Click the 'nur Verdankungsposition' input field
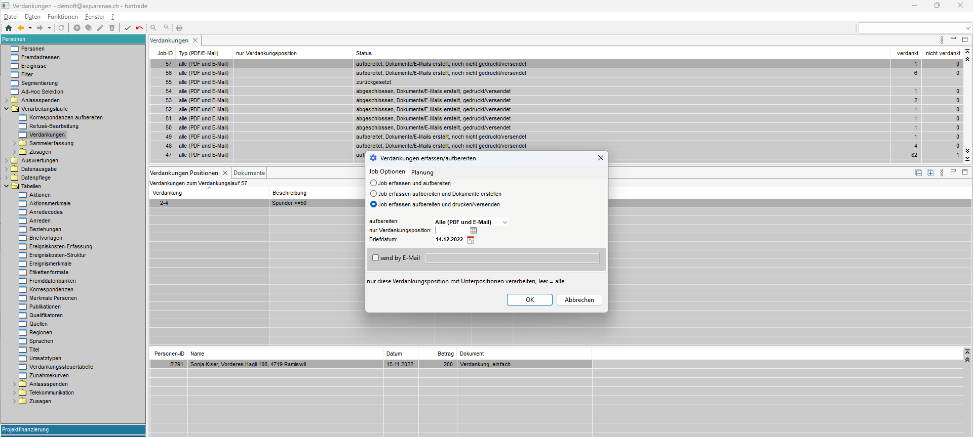This screenshot has width=973, height=437. pyautogui.click(x=452, y=231)
